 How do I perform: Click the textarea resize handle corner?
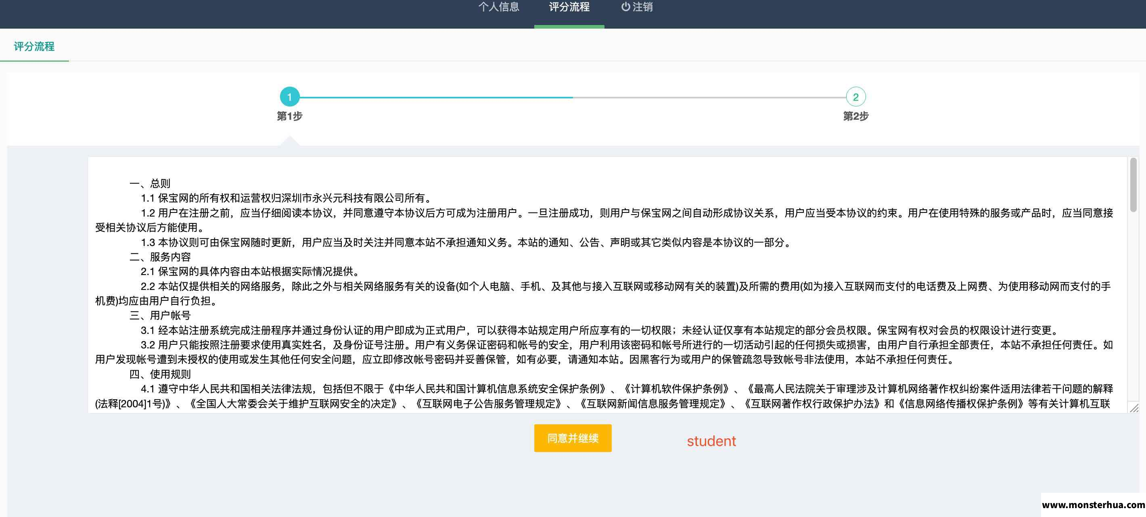pyautogui.click(x=1134, y=408)
